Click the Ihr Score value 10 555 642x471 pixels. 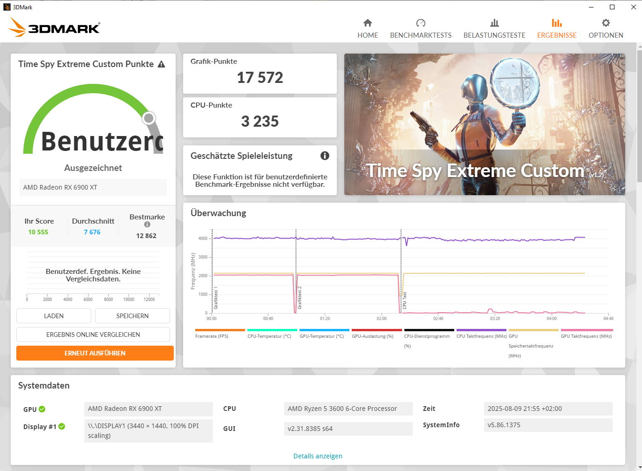point(38,232)
